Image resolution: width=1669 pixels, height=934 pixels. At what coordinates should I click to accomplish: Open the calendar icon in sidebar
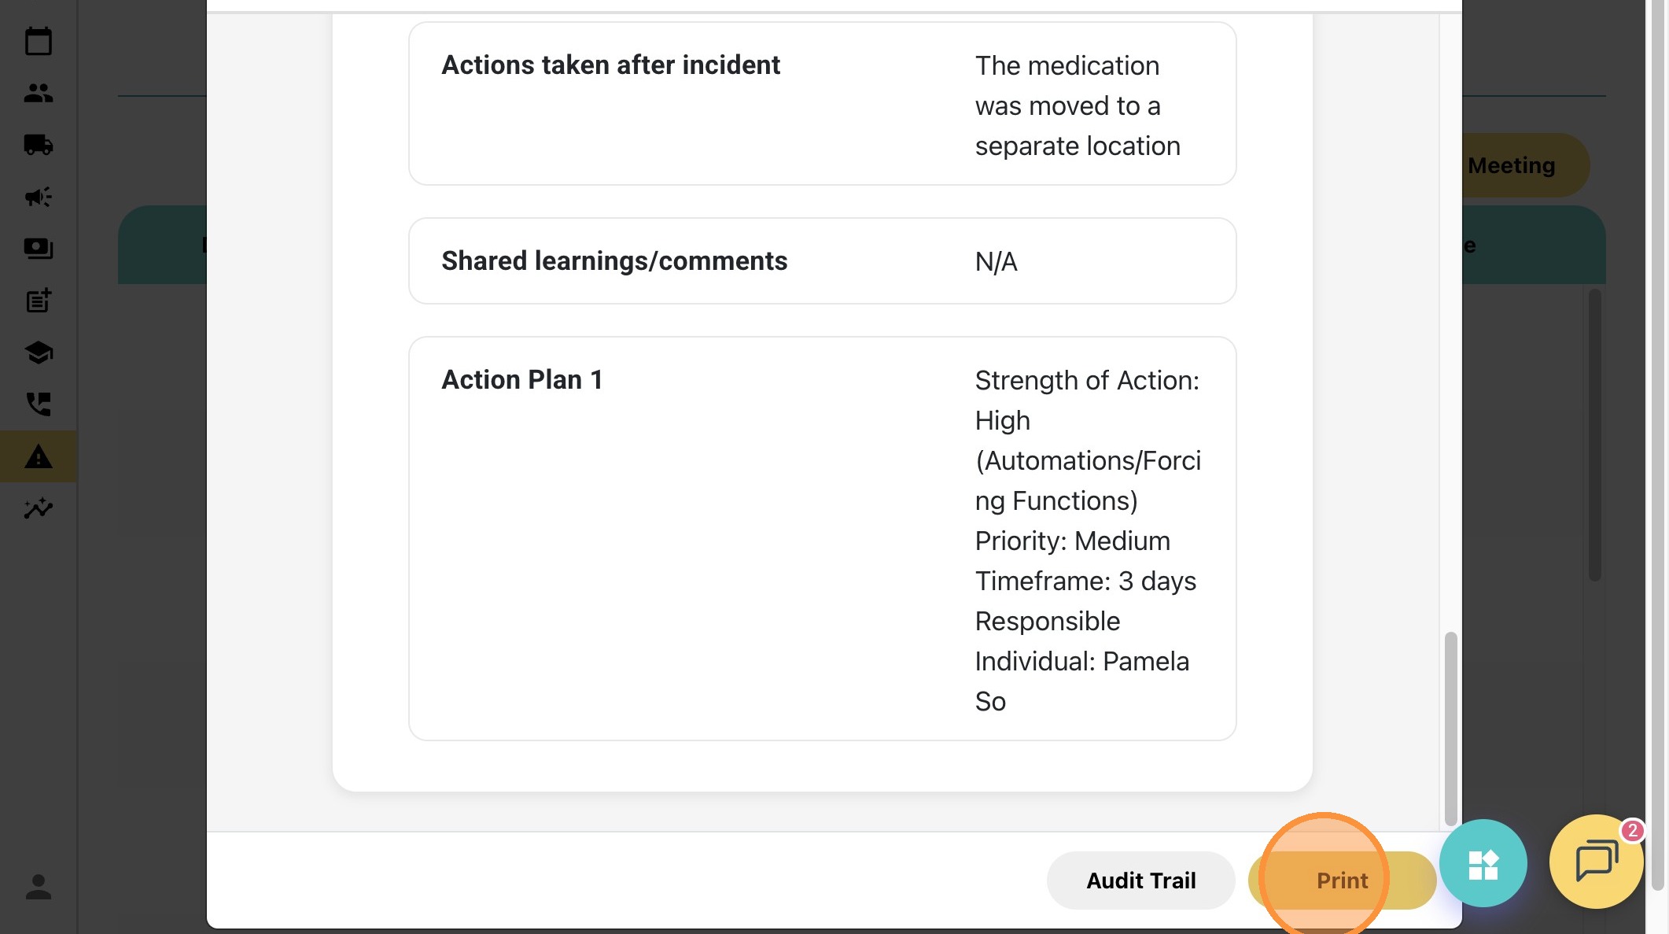coord(38,41)
